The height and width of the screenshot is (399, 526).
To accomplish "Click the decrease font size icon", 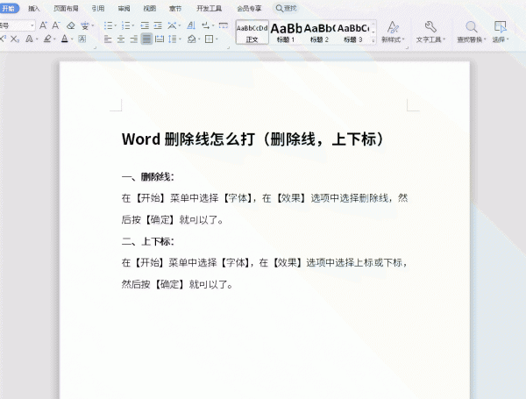I will coord(56,25).
